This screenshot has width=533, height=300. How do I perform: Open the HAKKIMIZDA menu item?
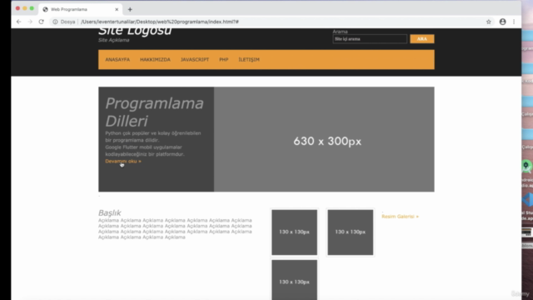pos(155,59)
